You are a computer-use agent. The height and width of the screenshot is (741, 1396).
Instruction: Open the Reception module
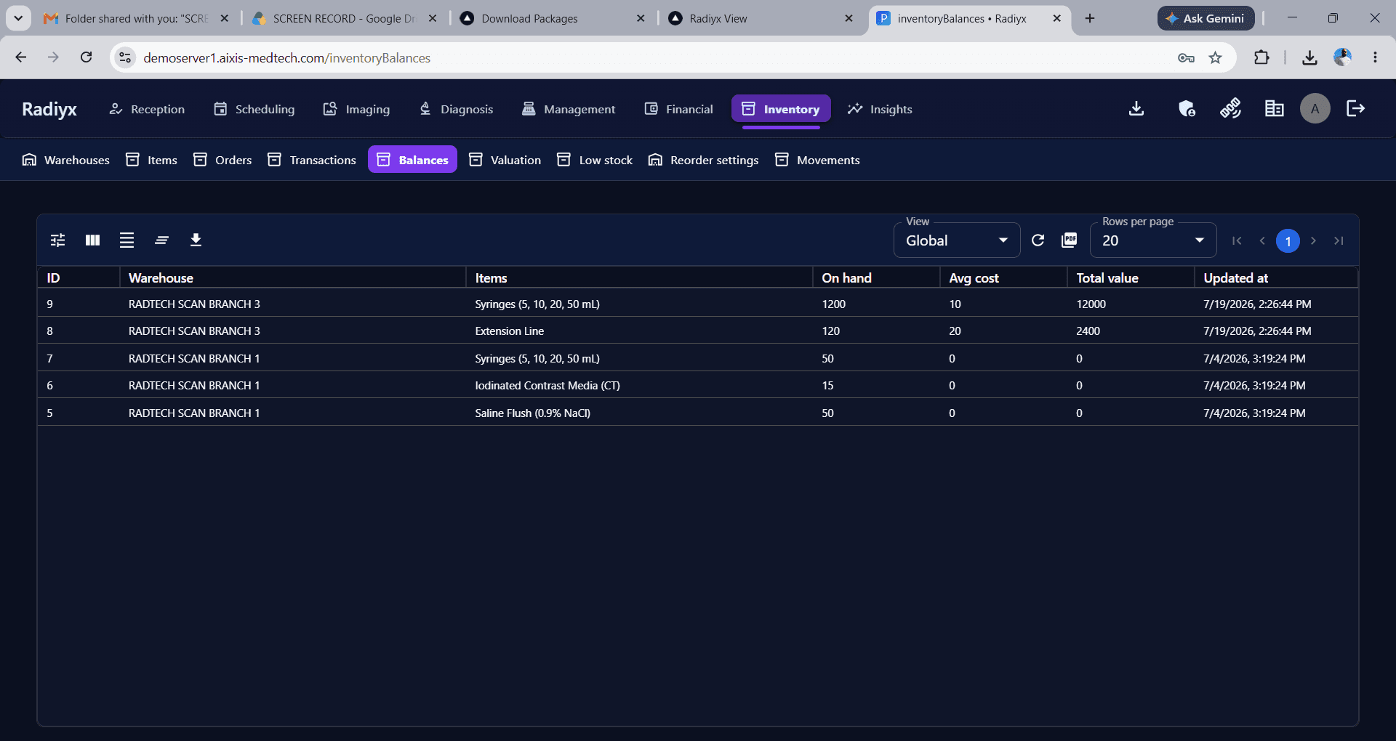click(147, 109)
